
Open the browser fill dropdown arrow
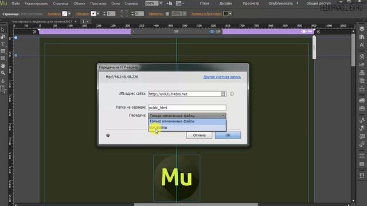tap(231, 14)
